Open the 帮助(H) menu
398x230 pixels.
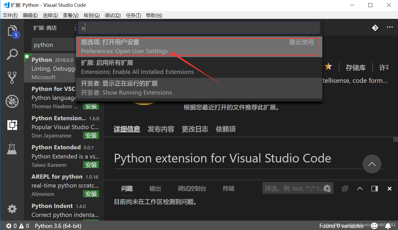coord(154,15)
